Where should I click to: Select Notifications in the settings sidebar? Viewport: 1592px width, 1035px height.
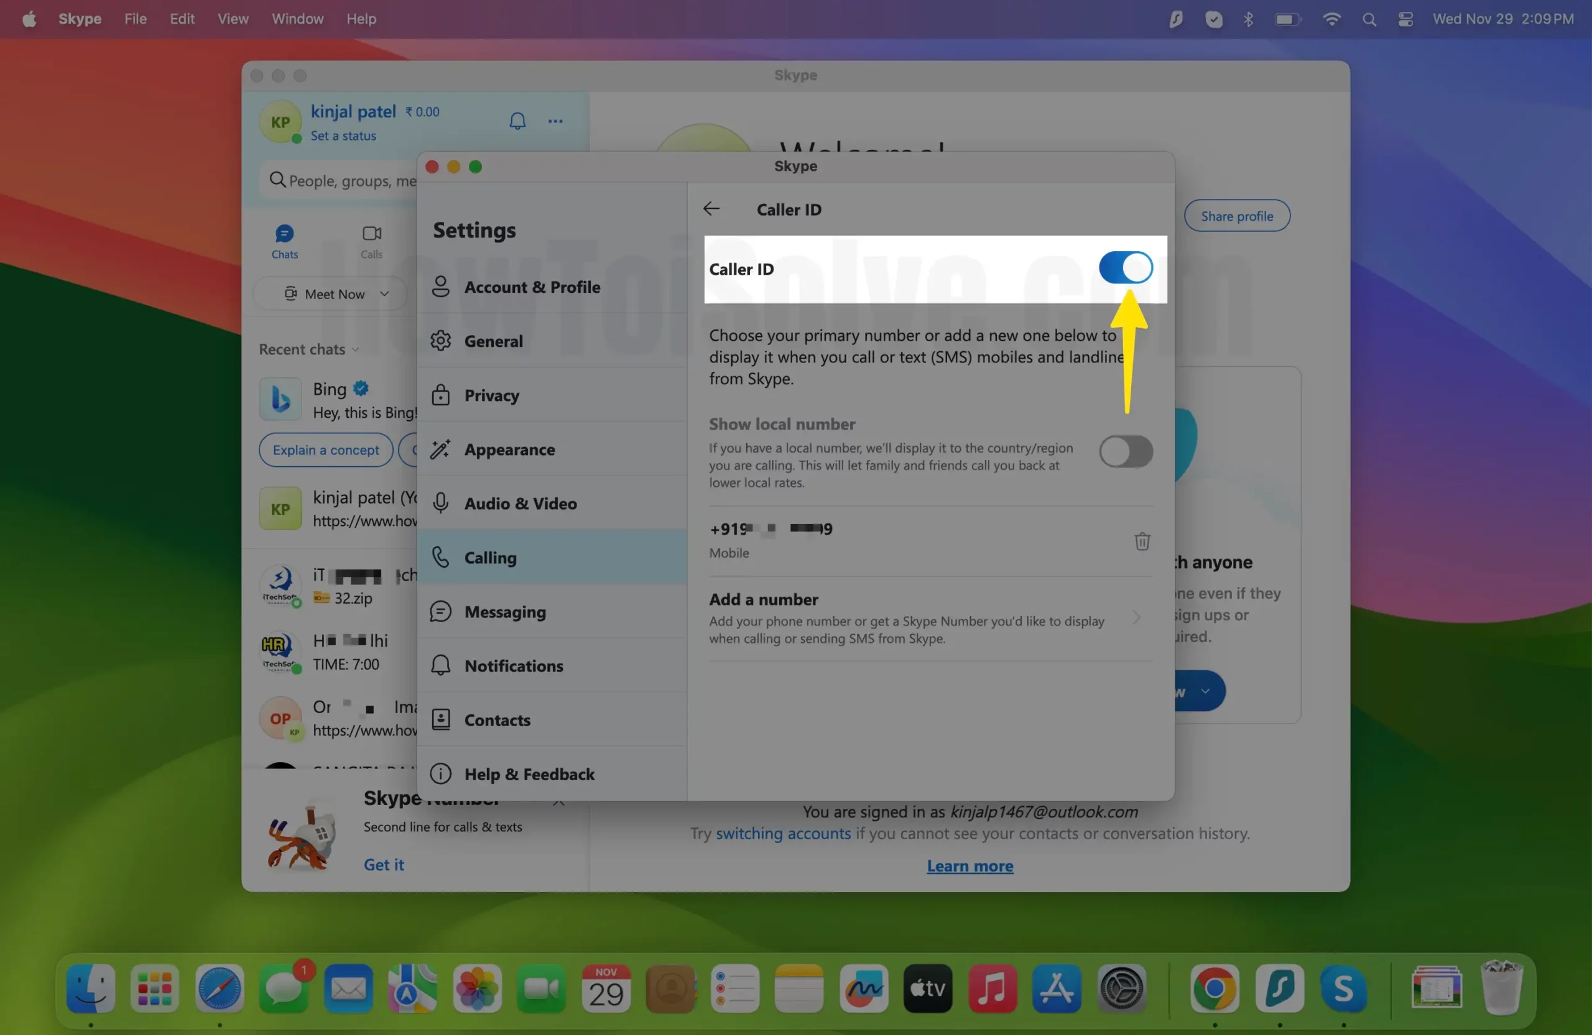(x=513, y=665)
